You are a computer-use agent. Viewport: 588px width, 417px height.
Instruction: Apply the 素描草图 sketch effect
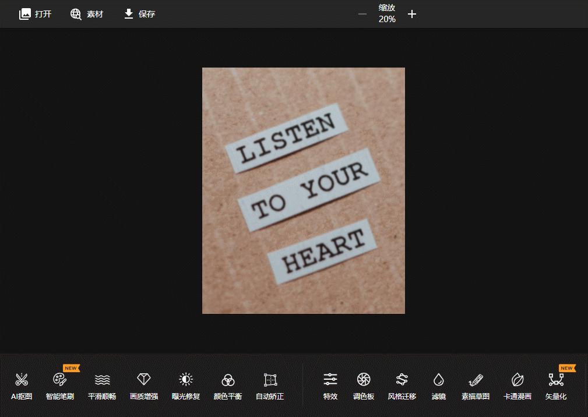click(x=476, y=385)
